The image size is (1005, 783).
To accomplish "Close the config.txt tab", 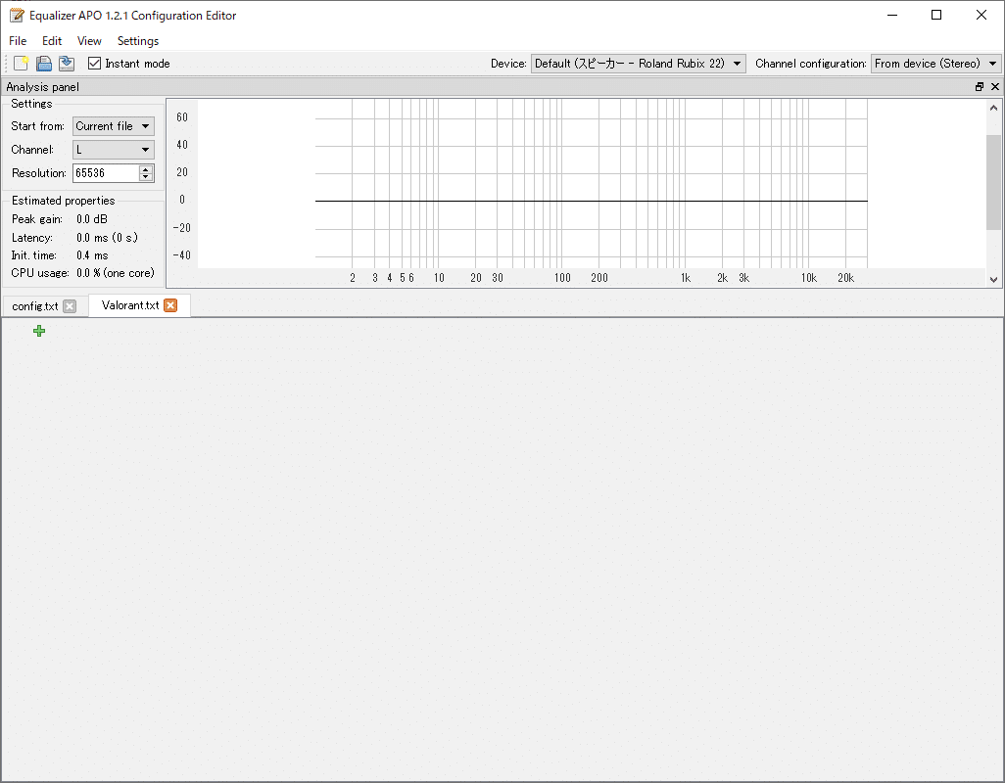I will pyautogui.click(x=70, y=306).
